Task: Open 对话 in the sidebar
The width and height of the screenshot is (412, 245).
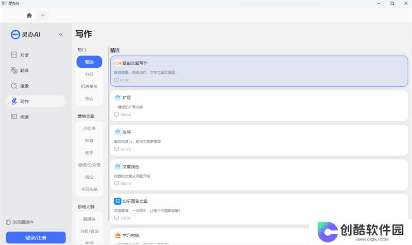Action: tap(36, 55)
